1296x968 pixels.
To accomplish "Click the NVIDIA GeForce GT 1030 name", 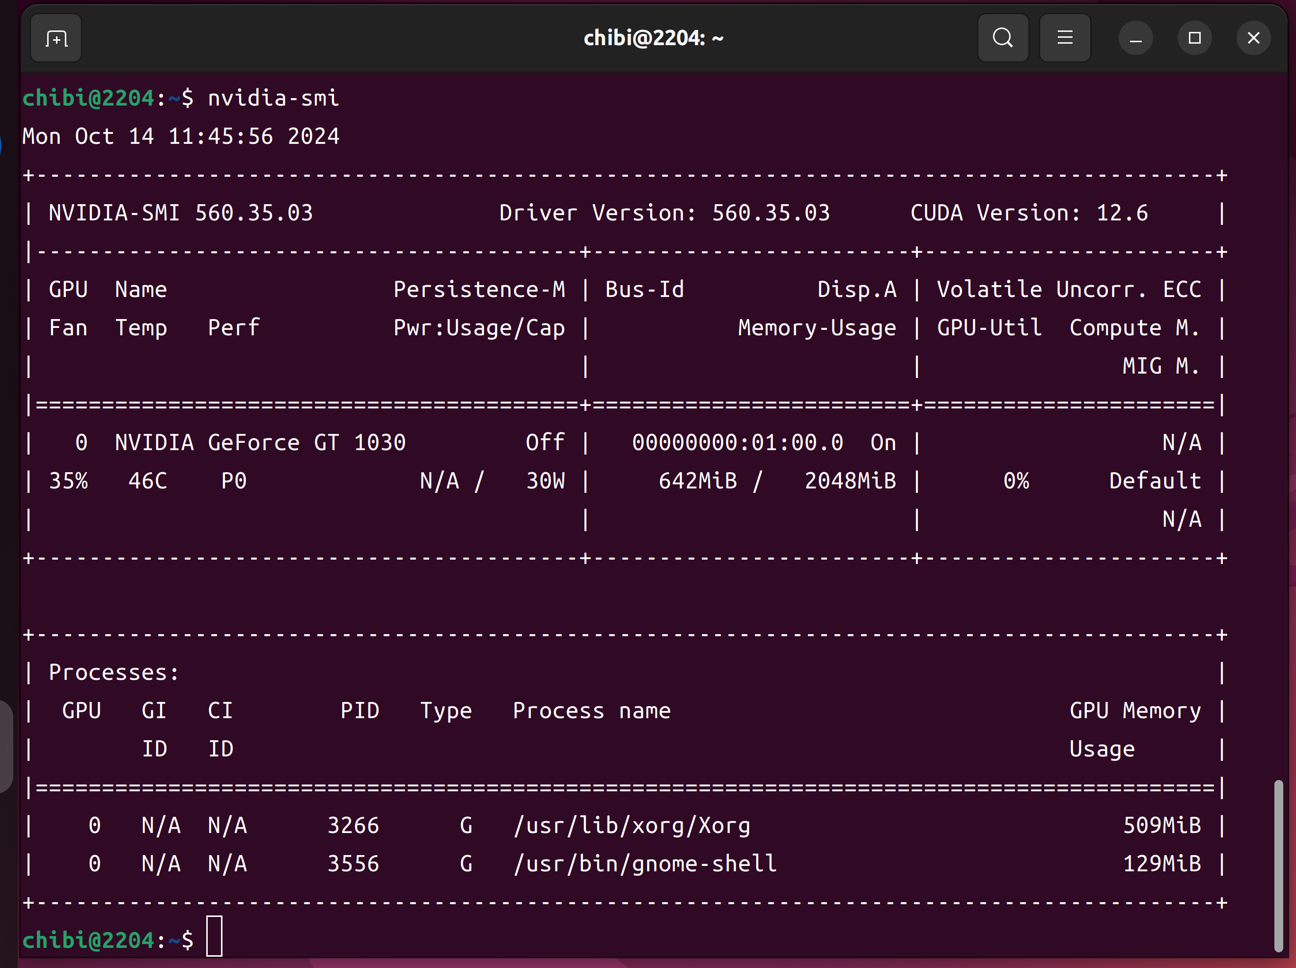I will pos(260,443).
